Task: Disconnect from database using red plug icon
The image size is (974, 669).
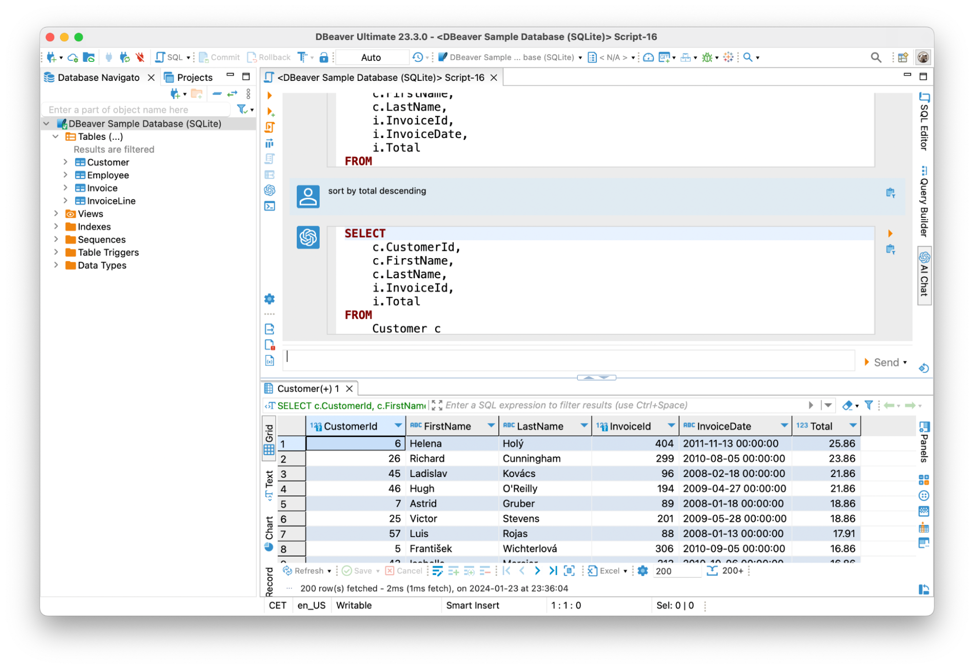Action: pos(140,57)
